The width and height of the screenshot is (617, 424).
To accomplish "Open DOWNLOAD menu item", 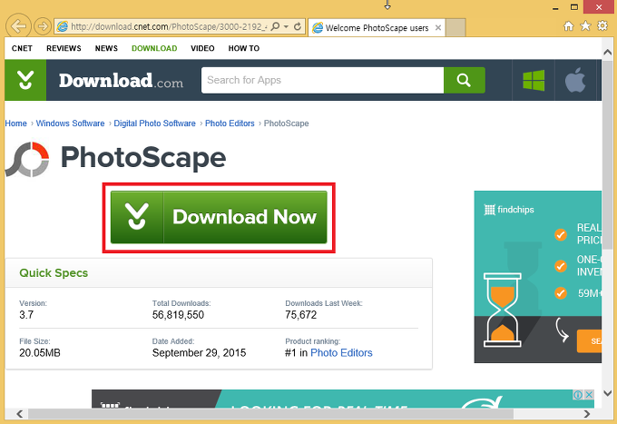I will (x=154, y=48).
